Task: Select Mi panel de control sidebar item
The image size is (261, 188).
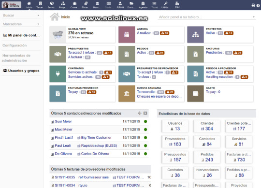Action: click(21, 35)
